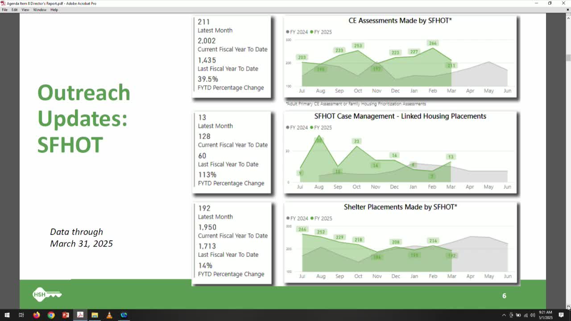The image size is (571, 321).
Task: Click the scrollbar up arrow
Action: pyautogui.click(x=568, y=18)
